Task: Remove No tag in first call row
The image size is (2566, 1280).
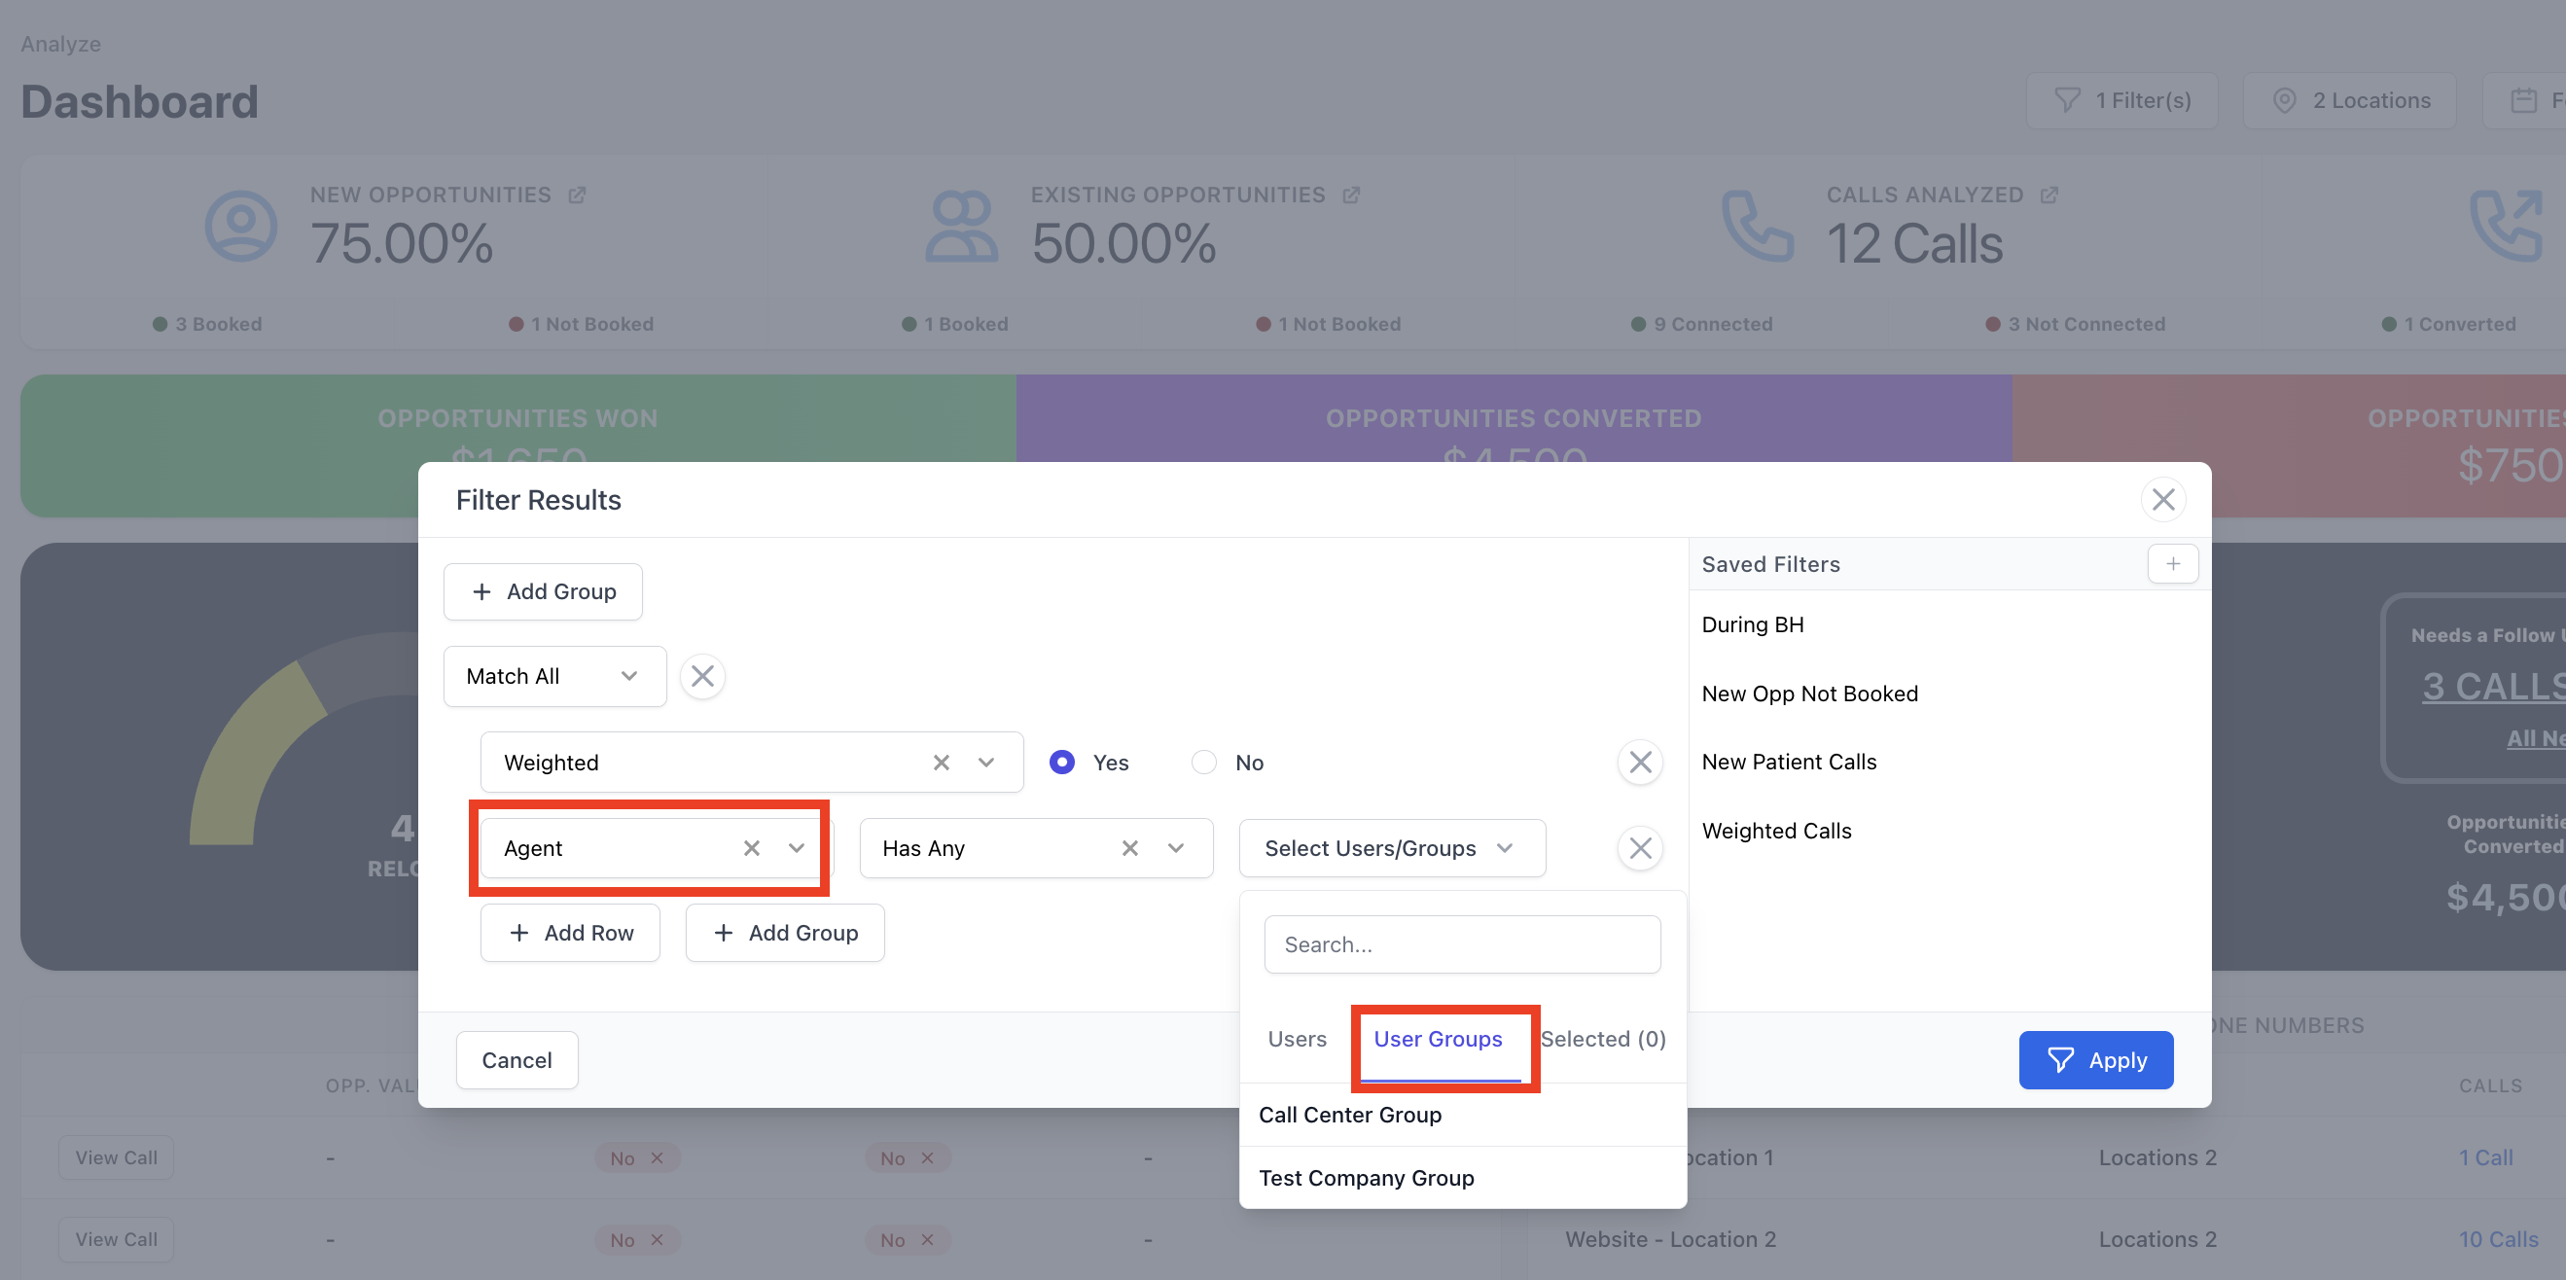Action: click(x=657, y=1157)
